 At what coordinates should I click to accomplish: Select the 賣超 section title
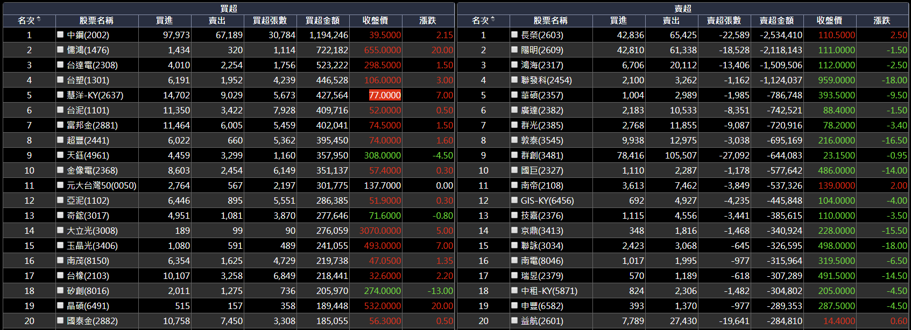point(683,9)
